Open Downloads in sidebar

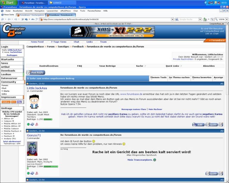[x=12, y=71]
